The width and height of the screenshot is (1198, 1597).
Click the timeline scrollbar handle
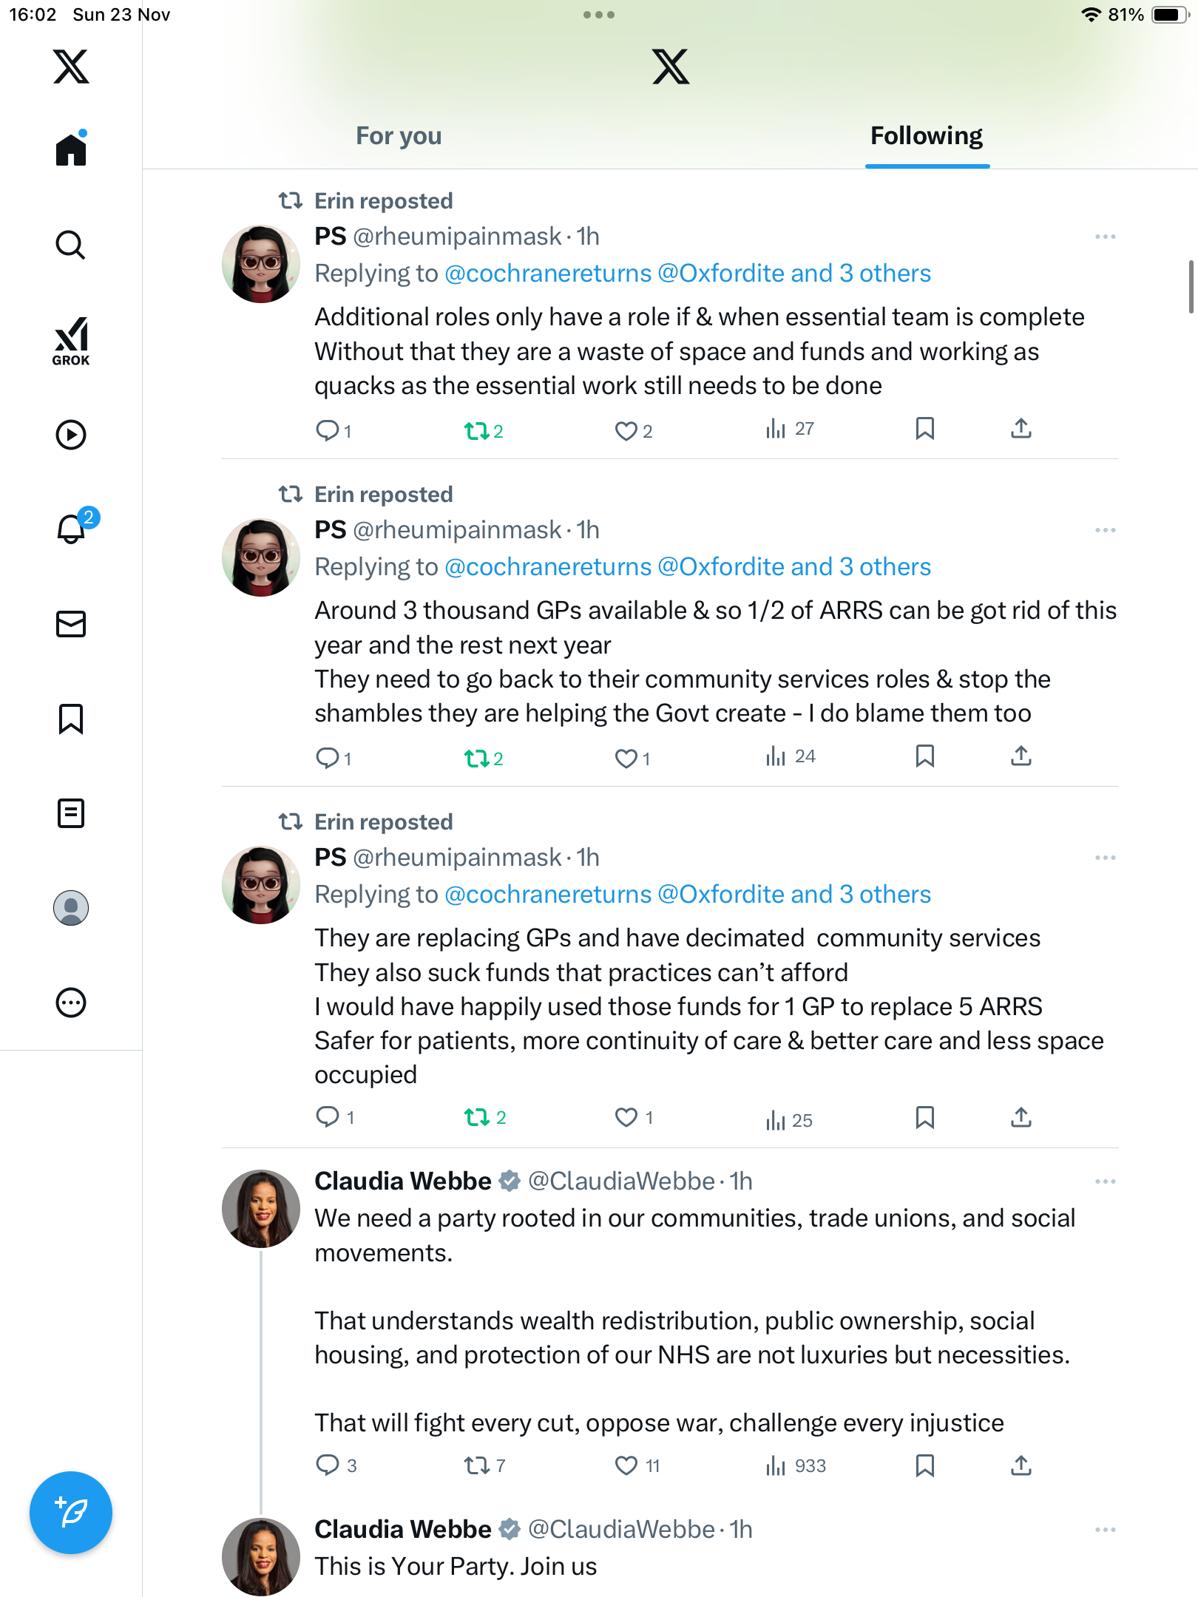tap(1191, 287)
